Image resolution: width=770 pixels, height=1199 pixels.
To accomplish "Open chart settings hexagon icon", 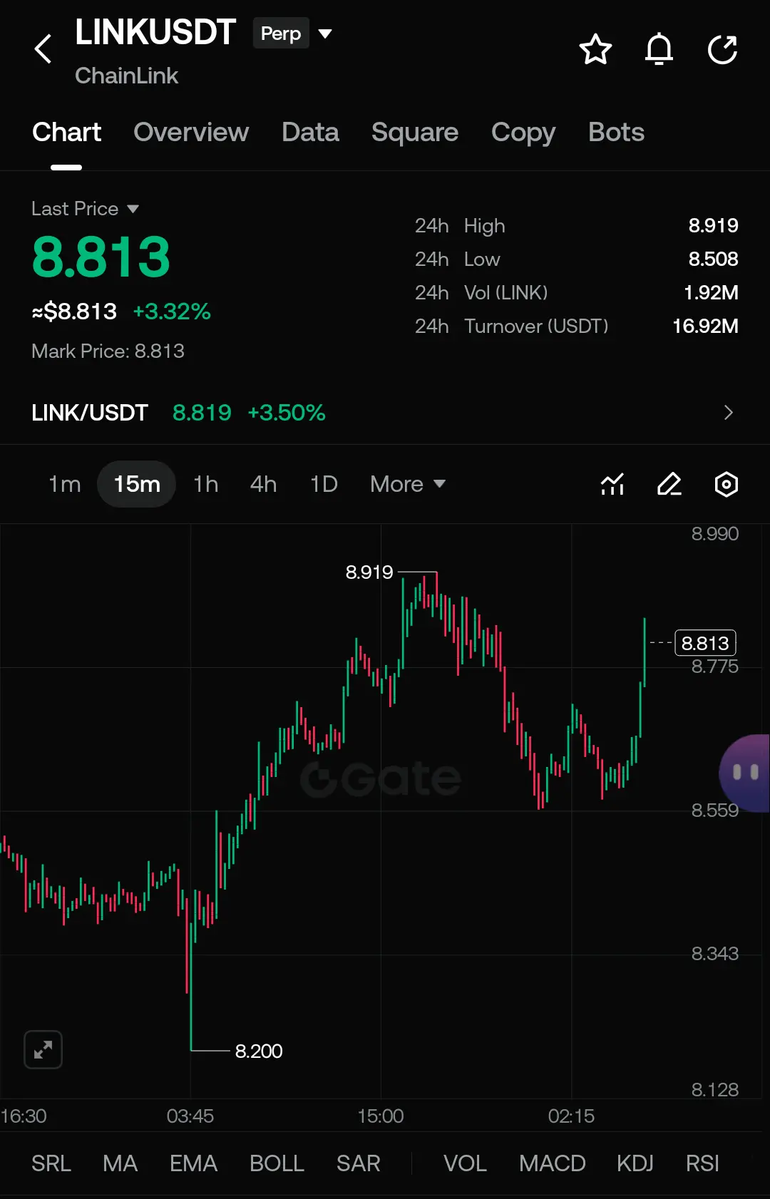I will (727, 484).
